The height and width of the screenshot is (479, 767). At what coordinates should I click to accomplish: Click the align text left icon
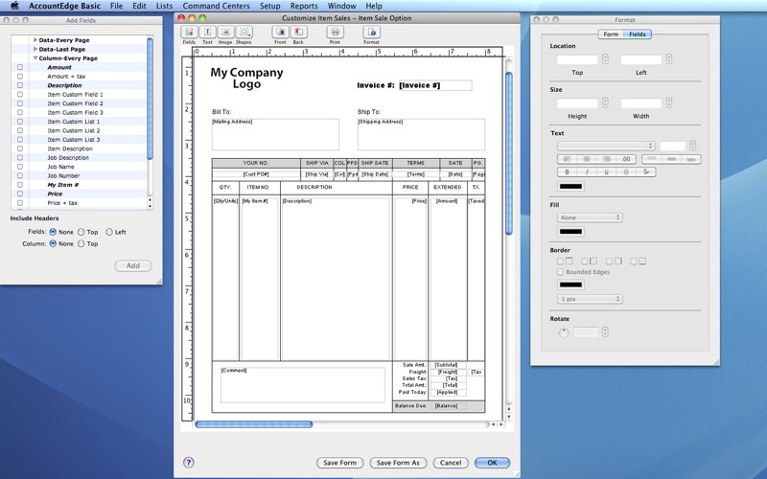[568, 159]
